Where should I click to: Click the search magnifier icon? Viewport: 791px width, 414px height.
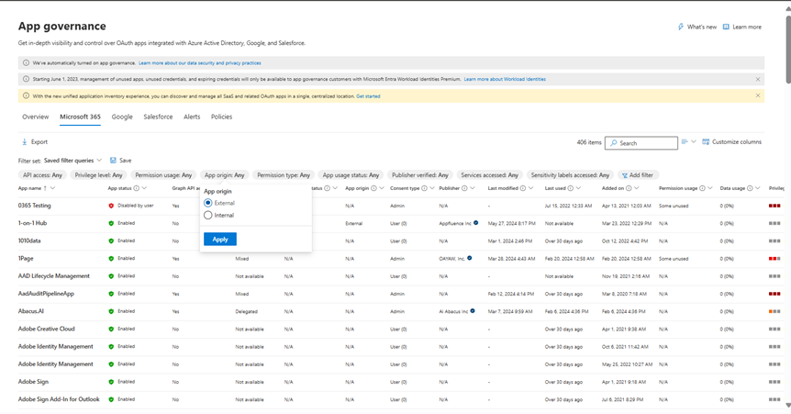tap(613, 143)
